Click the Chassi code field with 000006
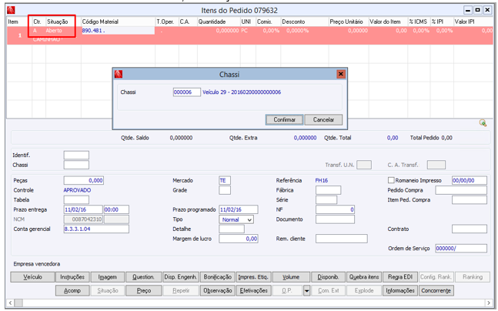Image resolution: width=498 pixels, height=311 pixels. pos(187,92)
